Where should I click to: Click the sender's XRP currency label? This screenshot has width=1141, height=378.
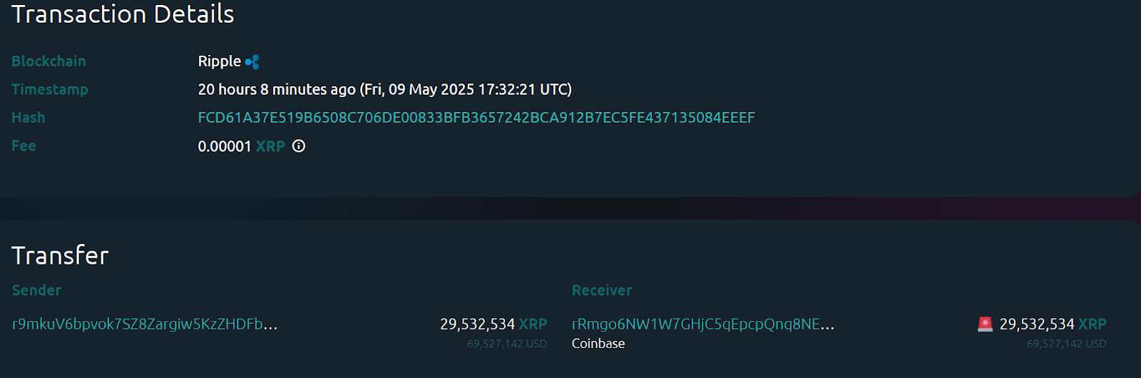(533, 325)
